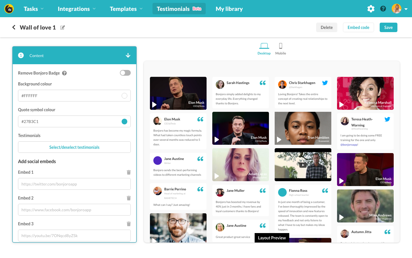Click the Remove Bonjoro Badge help icon

[x=64, y=73]
